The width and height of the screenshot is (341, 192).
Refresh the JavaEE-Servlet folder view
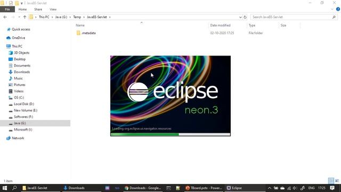245,17
